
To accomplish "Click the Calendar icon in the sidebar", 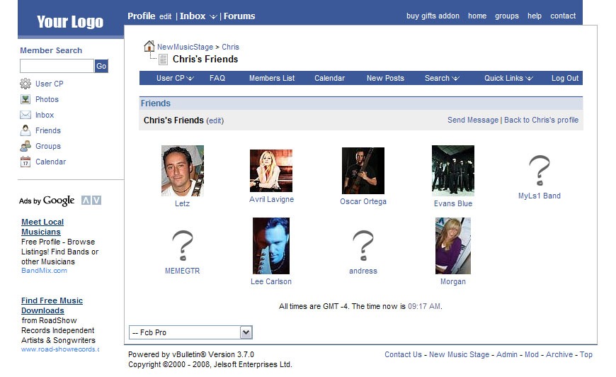I will click(x=25, y=162).
